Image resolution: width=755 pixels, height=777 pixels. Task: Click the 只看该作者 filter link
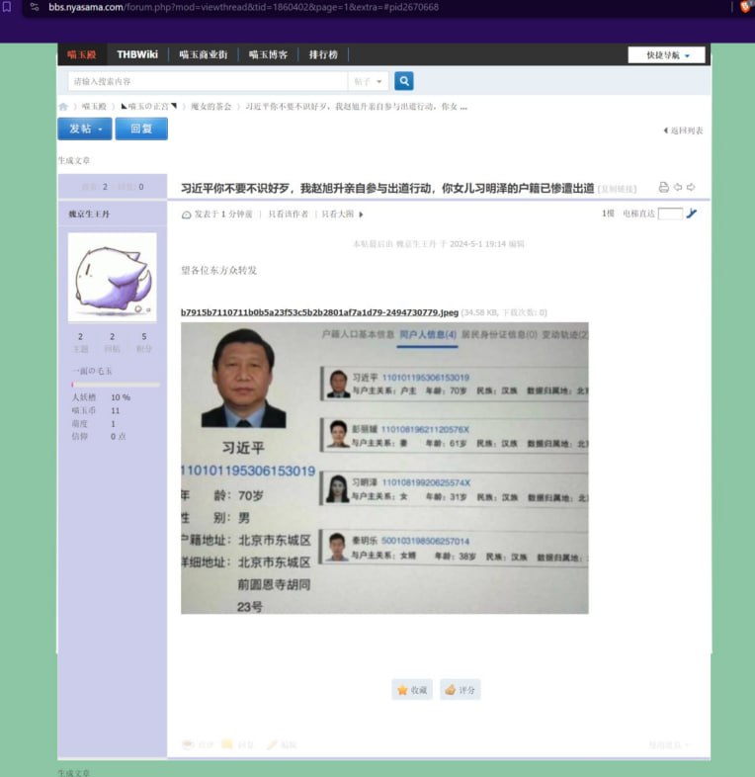pos(288,215)
